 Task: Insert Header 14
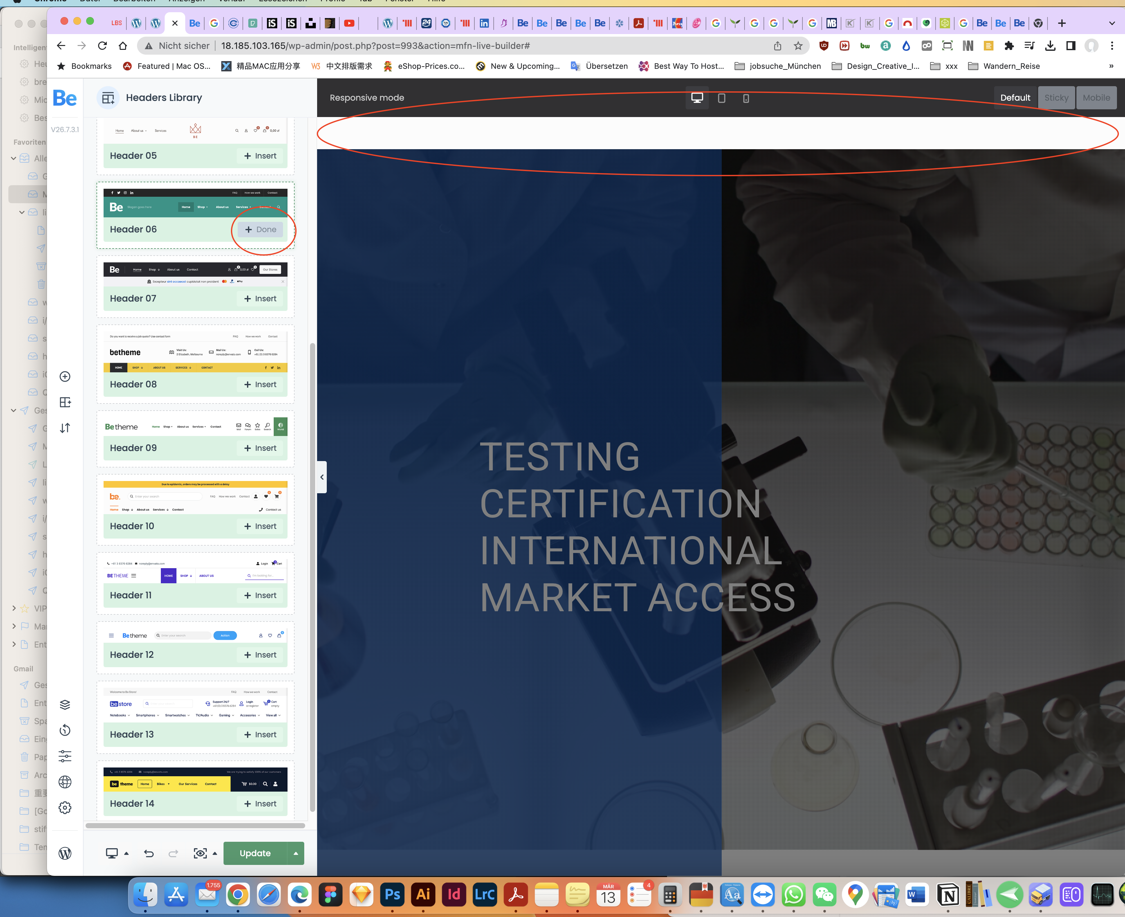coord(260,804)
